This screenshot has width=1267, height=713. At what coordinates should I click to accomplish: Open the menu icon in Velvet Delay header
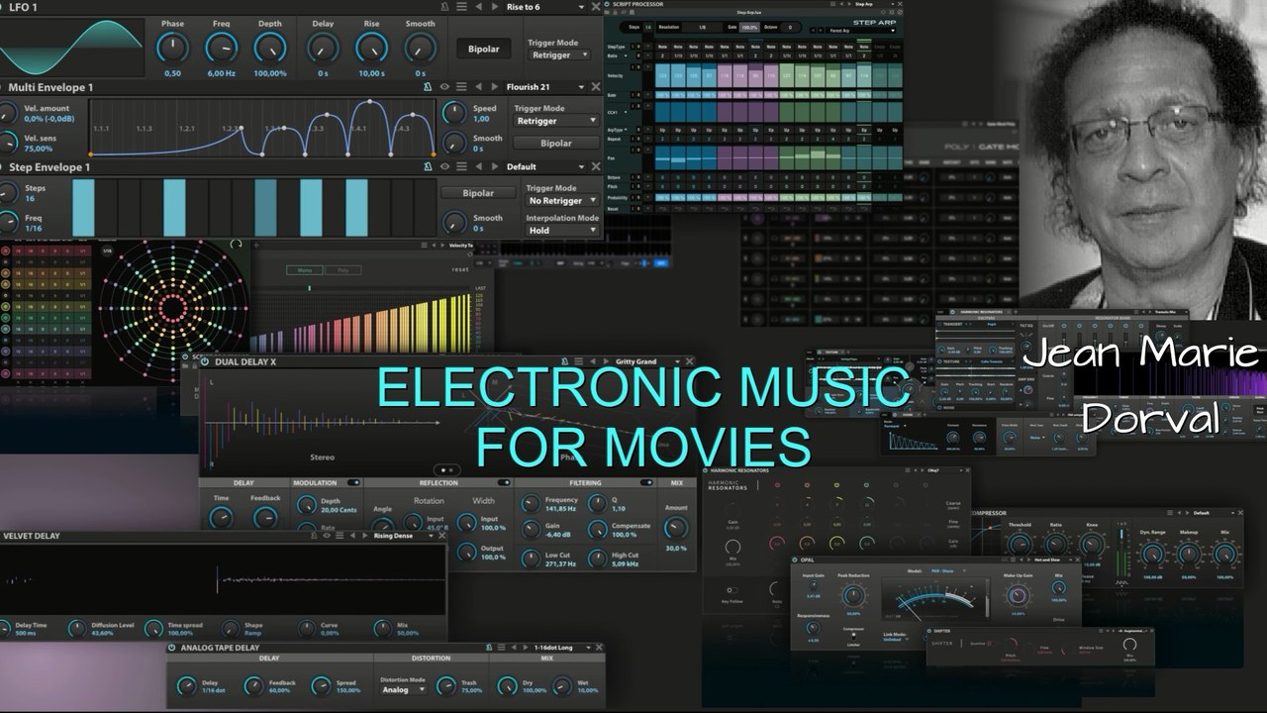(x=340, y=536)
